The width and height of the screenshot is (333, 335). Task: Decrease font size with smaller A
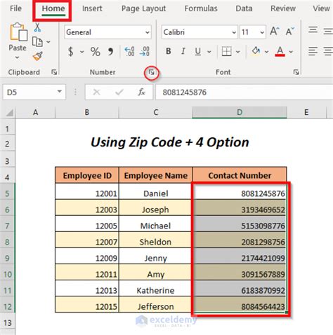click(289, 32)
